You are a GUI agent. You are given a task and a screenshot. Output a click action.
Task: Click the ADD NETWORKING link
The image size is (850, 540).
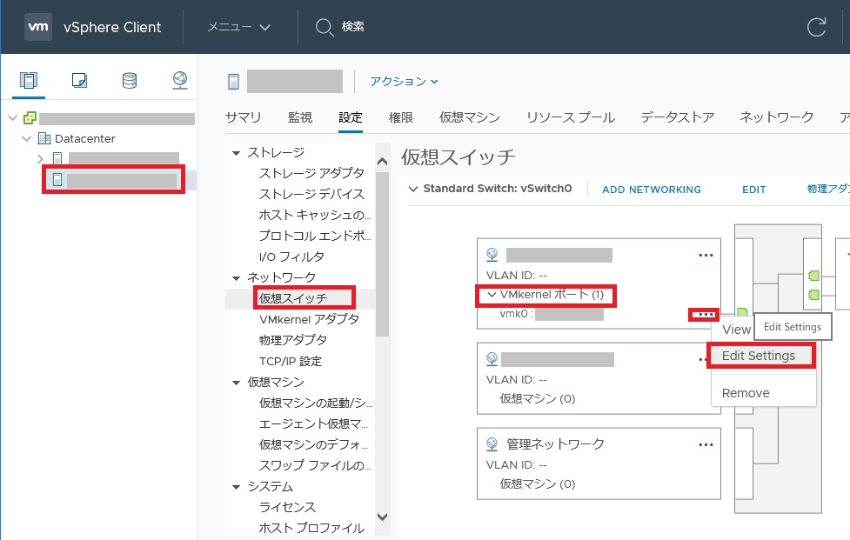(651, 190)
